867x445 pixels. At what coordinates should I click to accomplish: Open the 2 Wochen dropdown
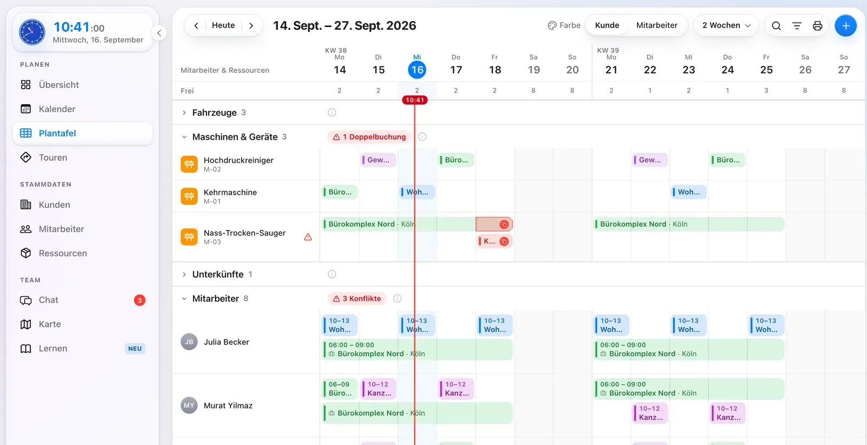coord(726,25)
